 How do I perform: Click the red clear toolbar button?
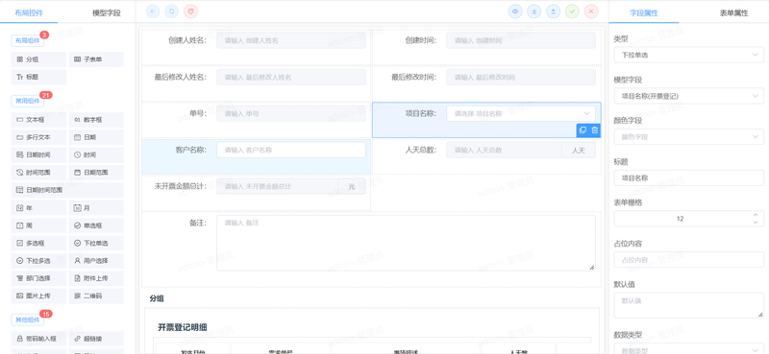tap(190, 12)
